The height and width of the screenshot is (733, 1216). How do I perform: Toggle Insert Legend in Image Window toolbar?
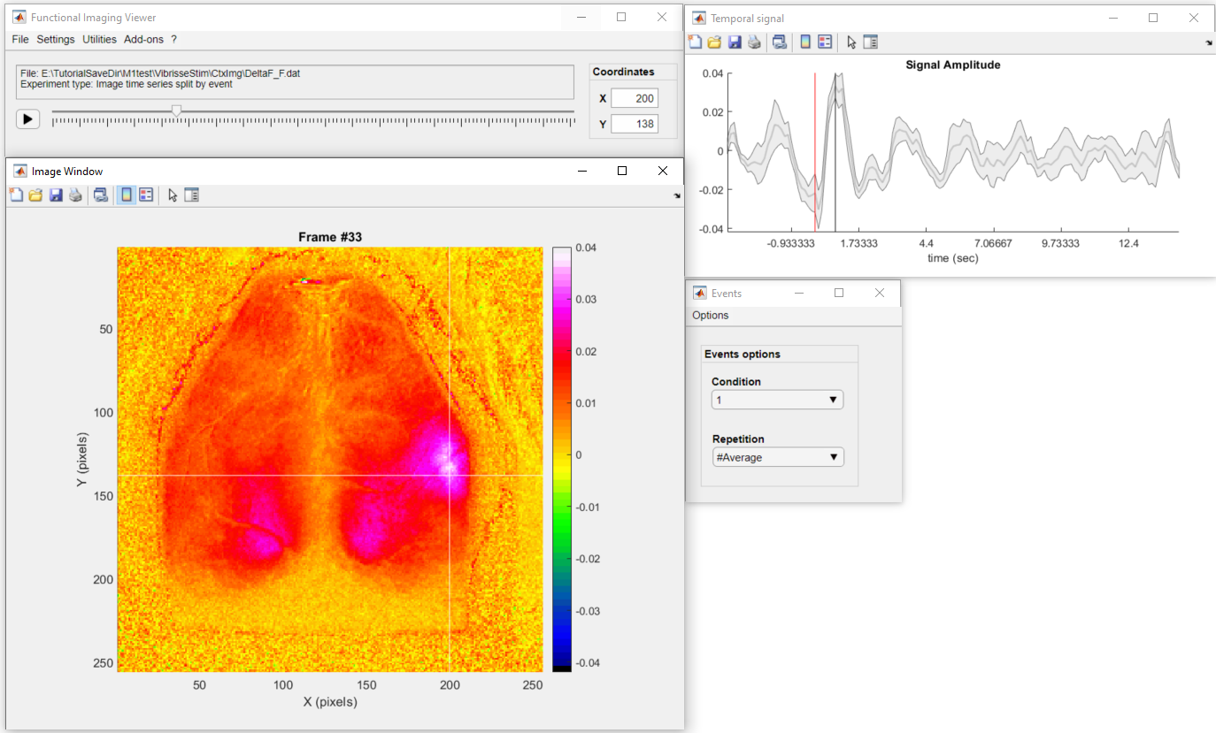[147, 195]
